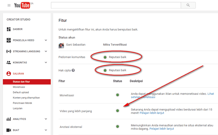218x135 pixels.
Task: Open the Lanjutan submenu item
Action: (18, 108)
